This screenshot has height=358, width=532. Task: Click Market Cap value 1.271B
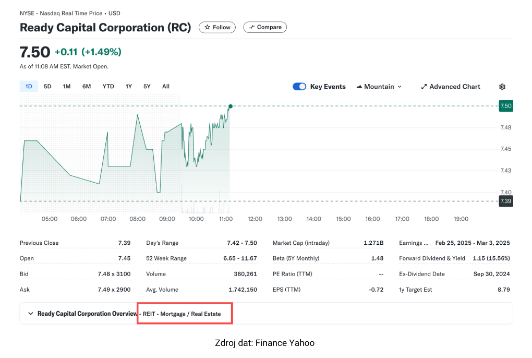[x=373, y=243]
